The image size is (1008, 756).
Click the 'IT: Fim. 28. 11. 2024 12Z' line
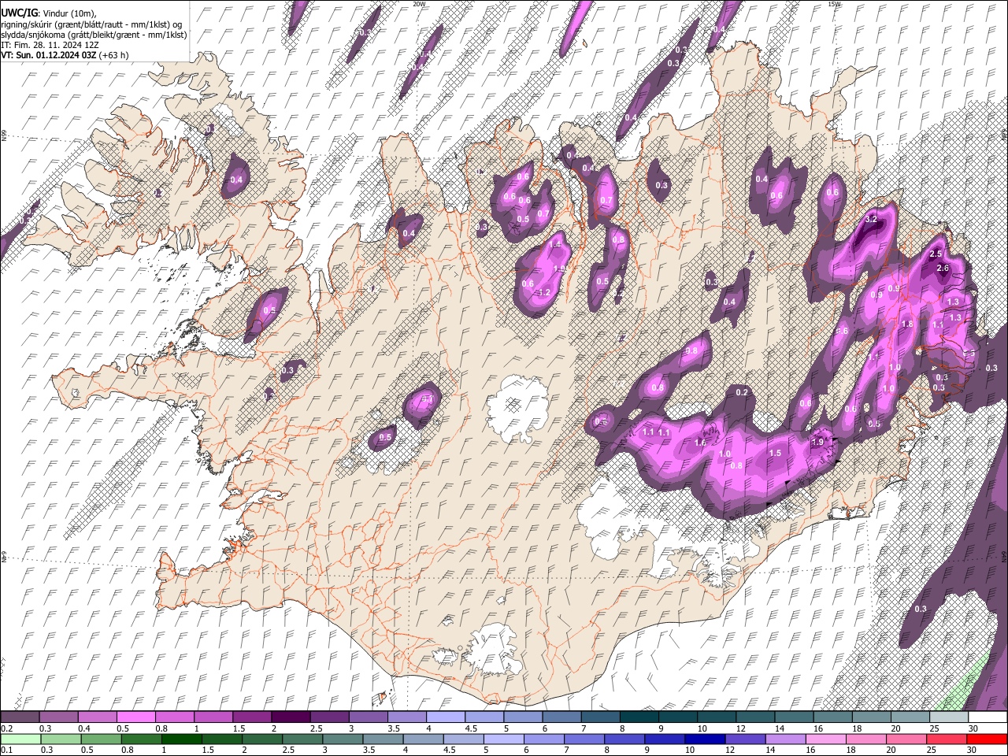[50, 45]
